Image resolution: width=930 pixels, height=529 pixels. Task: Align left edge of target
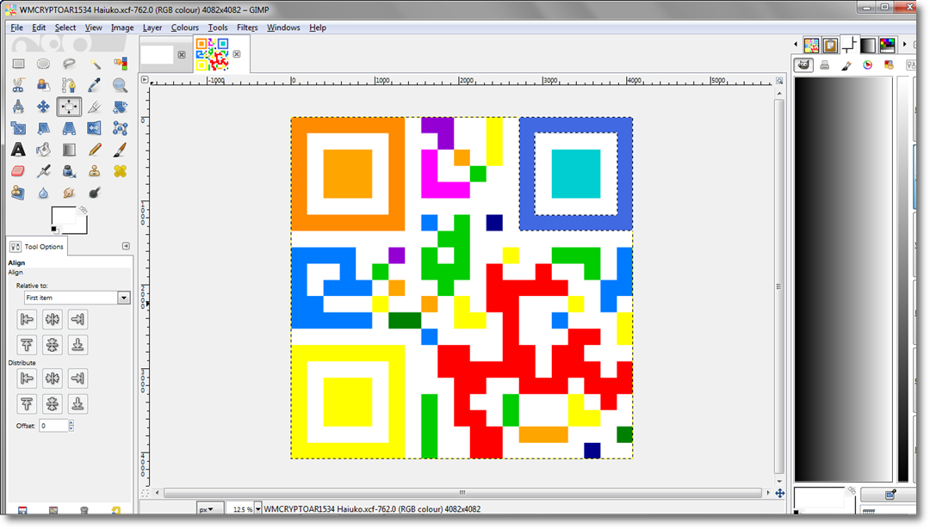tap(27, 319)
